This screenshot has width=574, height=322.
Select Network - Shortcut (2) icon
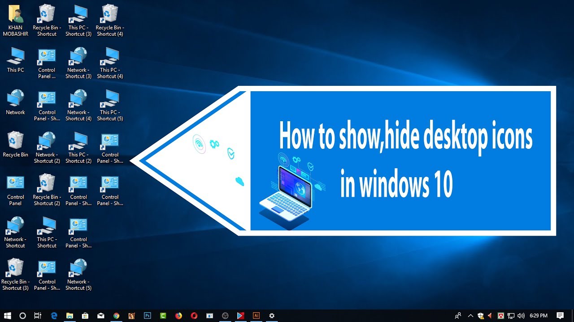47,148
